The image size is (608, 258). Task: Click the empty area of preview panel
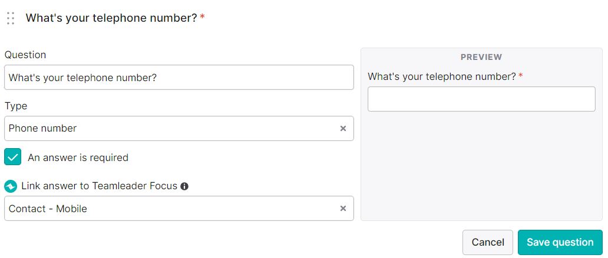click(x=481, y=166)
